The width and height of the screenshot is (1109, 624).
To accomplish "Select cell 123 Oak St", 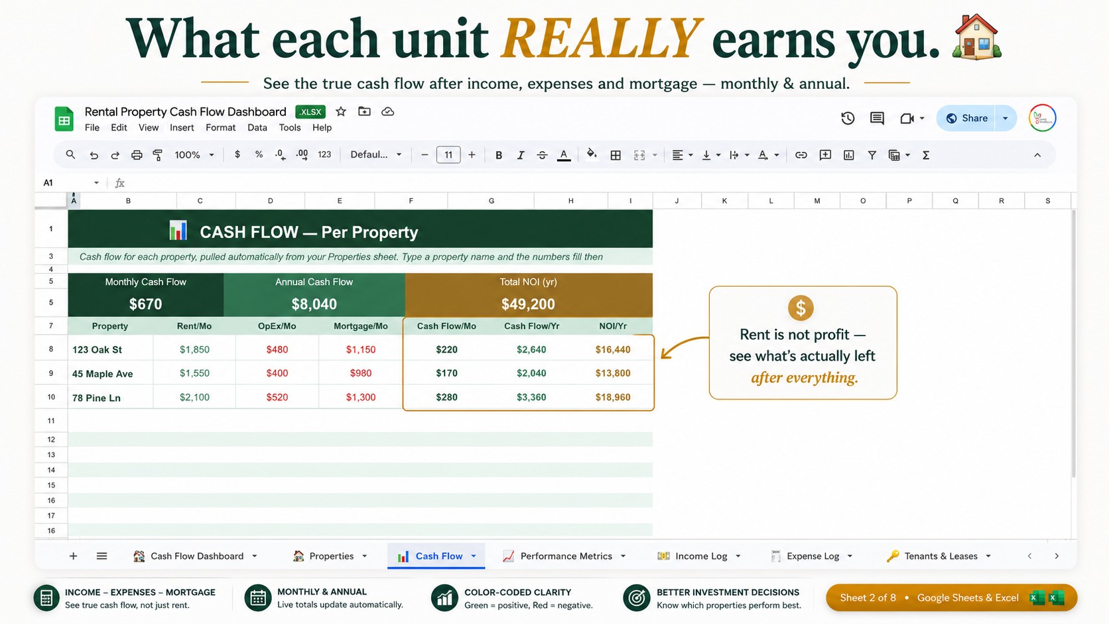I will pos(111,349).
